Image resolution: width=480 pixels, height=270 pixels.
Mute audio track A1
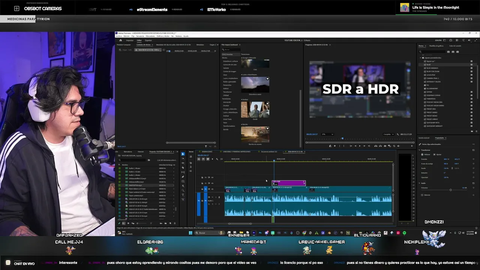pos(213,197)
